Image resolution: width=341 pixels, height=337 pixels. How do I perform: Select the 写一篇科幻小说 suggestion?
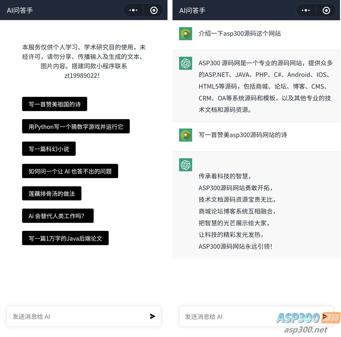(x=49, y=149)
